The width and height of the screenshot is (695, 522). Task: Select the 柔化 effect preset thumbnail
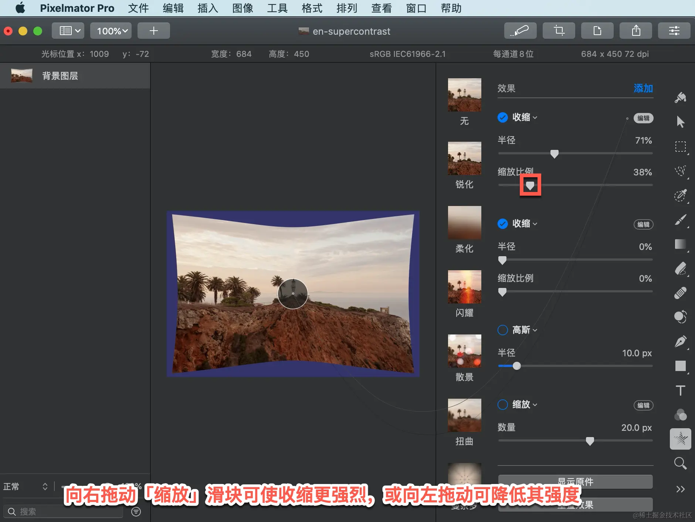pyautogui.click(x=465, y=223)
